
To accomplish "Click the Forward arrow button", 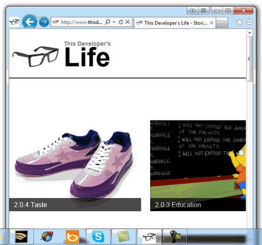I will [x=44, y=22].
